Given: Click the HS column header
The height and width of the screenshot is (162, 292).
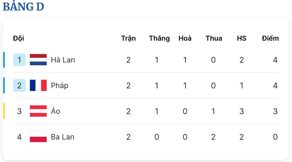Looking at the screenshot, I should pyautogui.click(x=241, y=38).
